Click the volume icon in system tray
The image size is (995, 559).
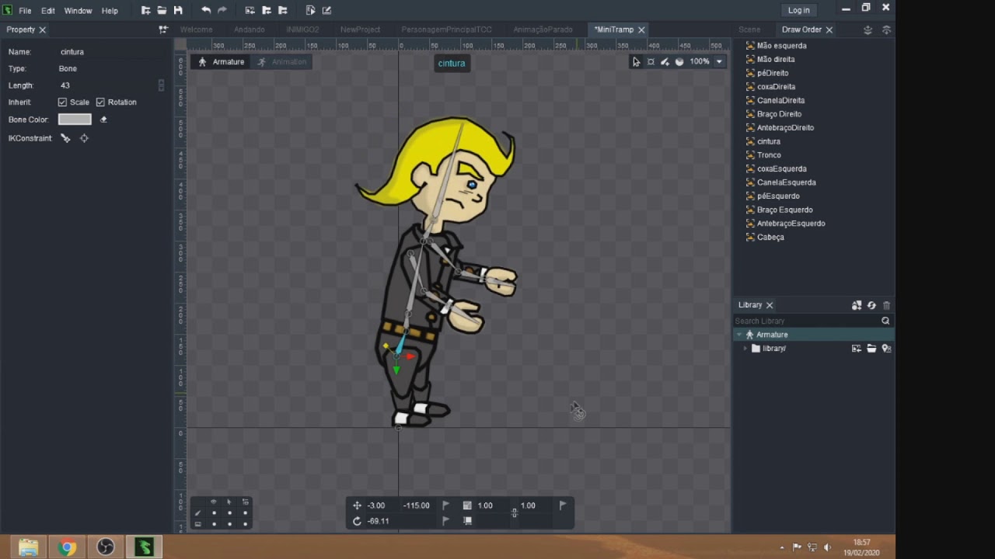[x=827, y=547]
